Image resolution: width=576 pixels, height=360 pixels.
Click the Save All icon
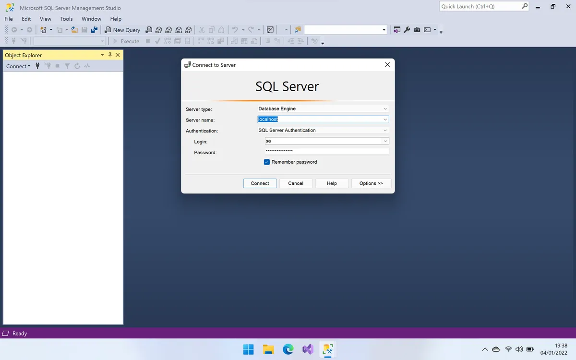click(94, 30)
